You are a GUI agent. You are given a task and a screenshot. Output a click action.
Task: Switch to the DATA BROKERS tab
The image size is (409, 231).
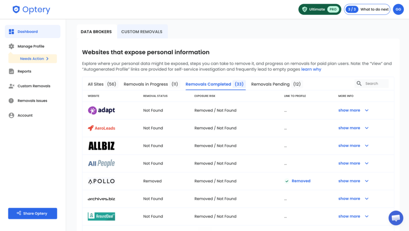[x=96, y=32]
